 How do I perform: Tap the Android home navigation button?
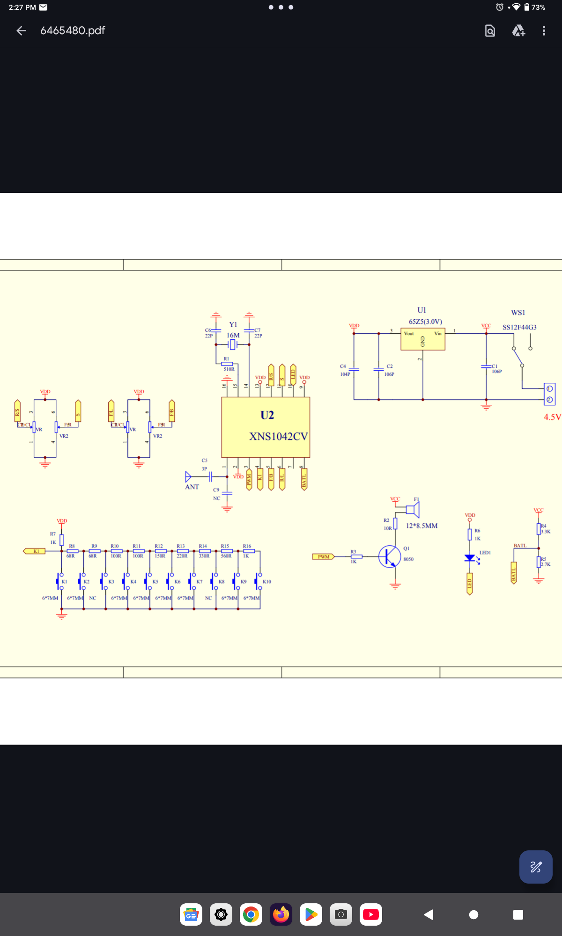coord(473,914)
